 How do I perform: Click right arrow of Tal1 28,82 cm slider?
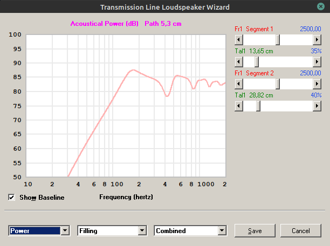[317, 106]
